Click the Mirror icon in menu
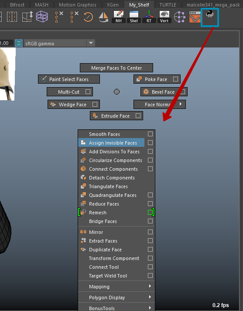Screen dimensions: 243x311 pyautogui.click(x=83, y=232)
